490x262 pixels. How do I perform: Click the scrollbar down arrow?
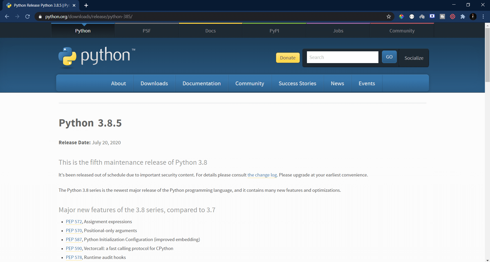click(487, 260)
